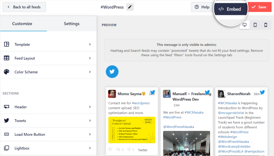
Task: Click the #WordPress link in Manuell's tweet
Action: [x=172, y=117]
